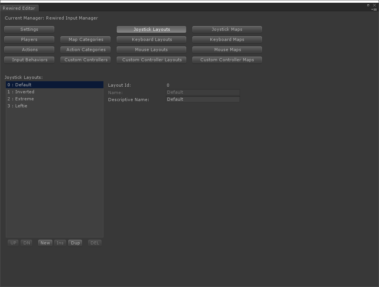Click the Descriptive Name input field

coord(203,99)
